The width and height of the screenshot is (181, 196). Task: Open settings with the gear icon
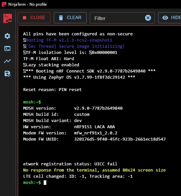point(7,36)
